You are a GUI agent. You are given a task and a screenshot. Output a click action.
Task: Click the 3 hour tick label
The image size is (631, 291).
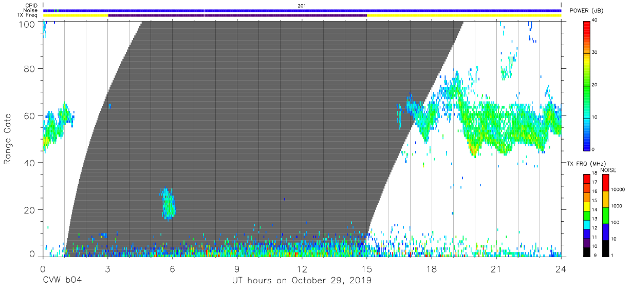pyautogui.click(x=107, y=269)
